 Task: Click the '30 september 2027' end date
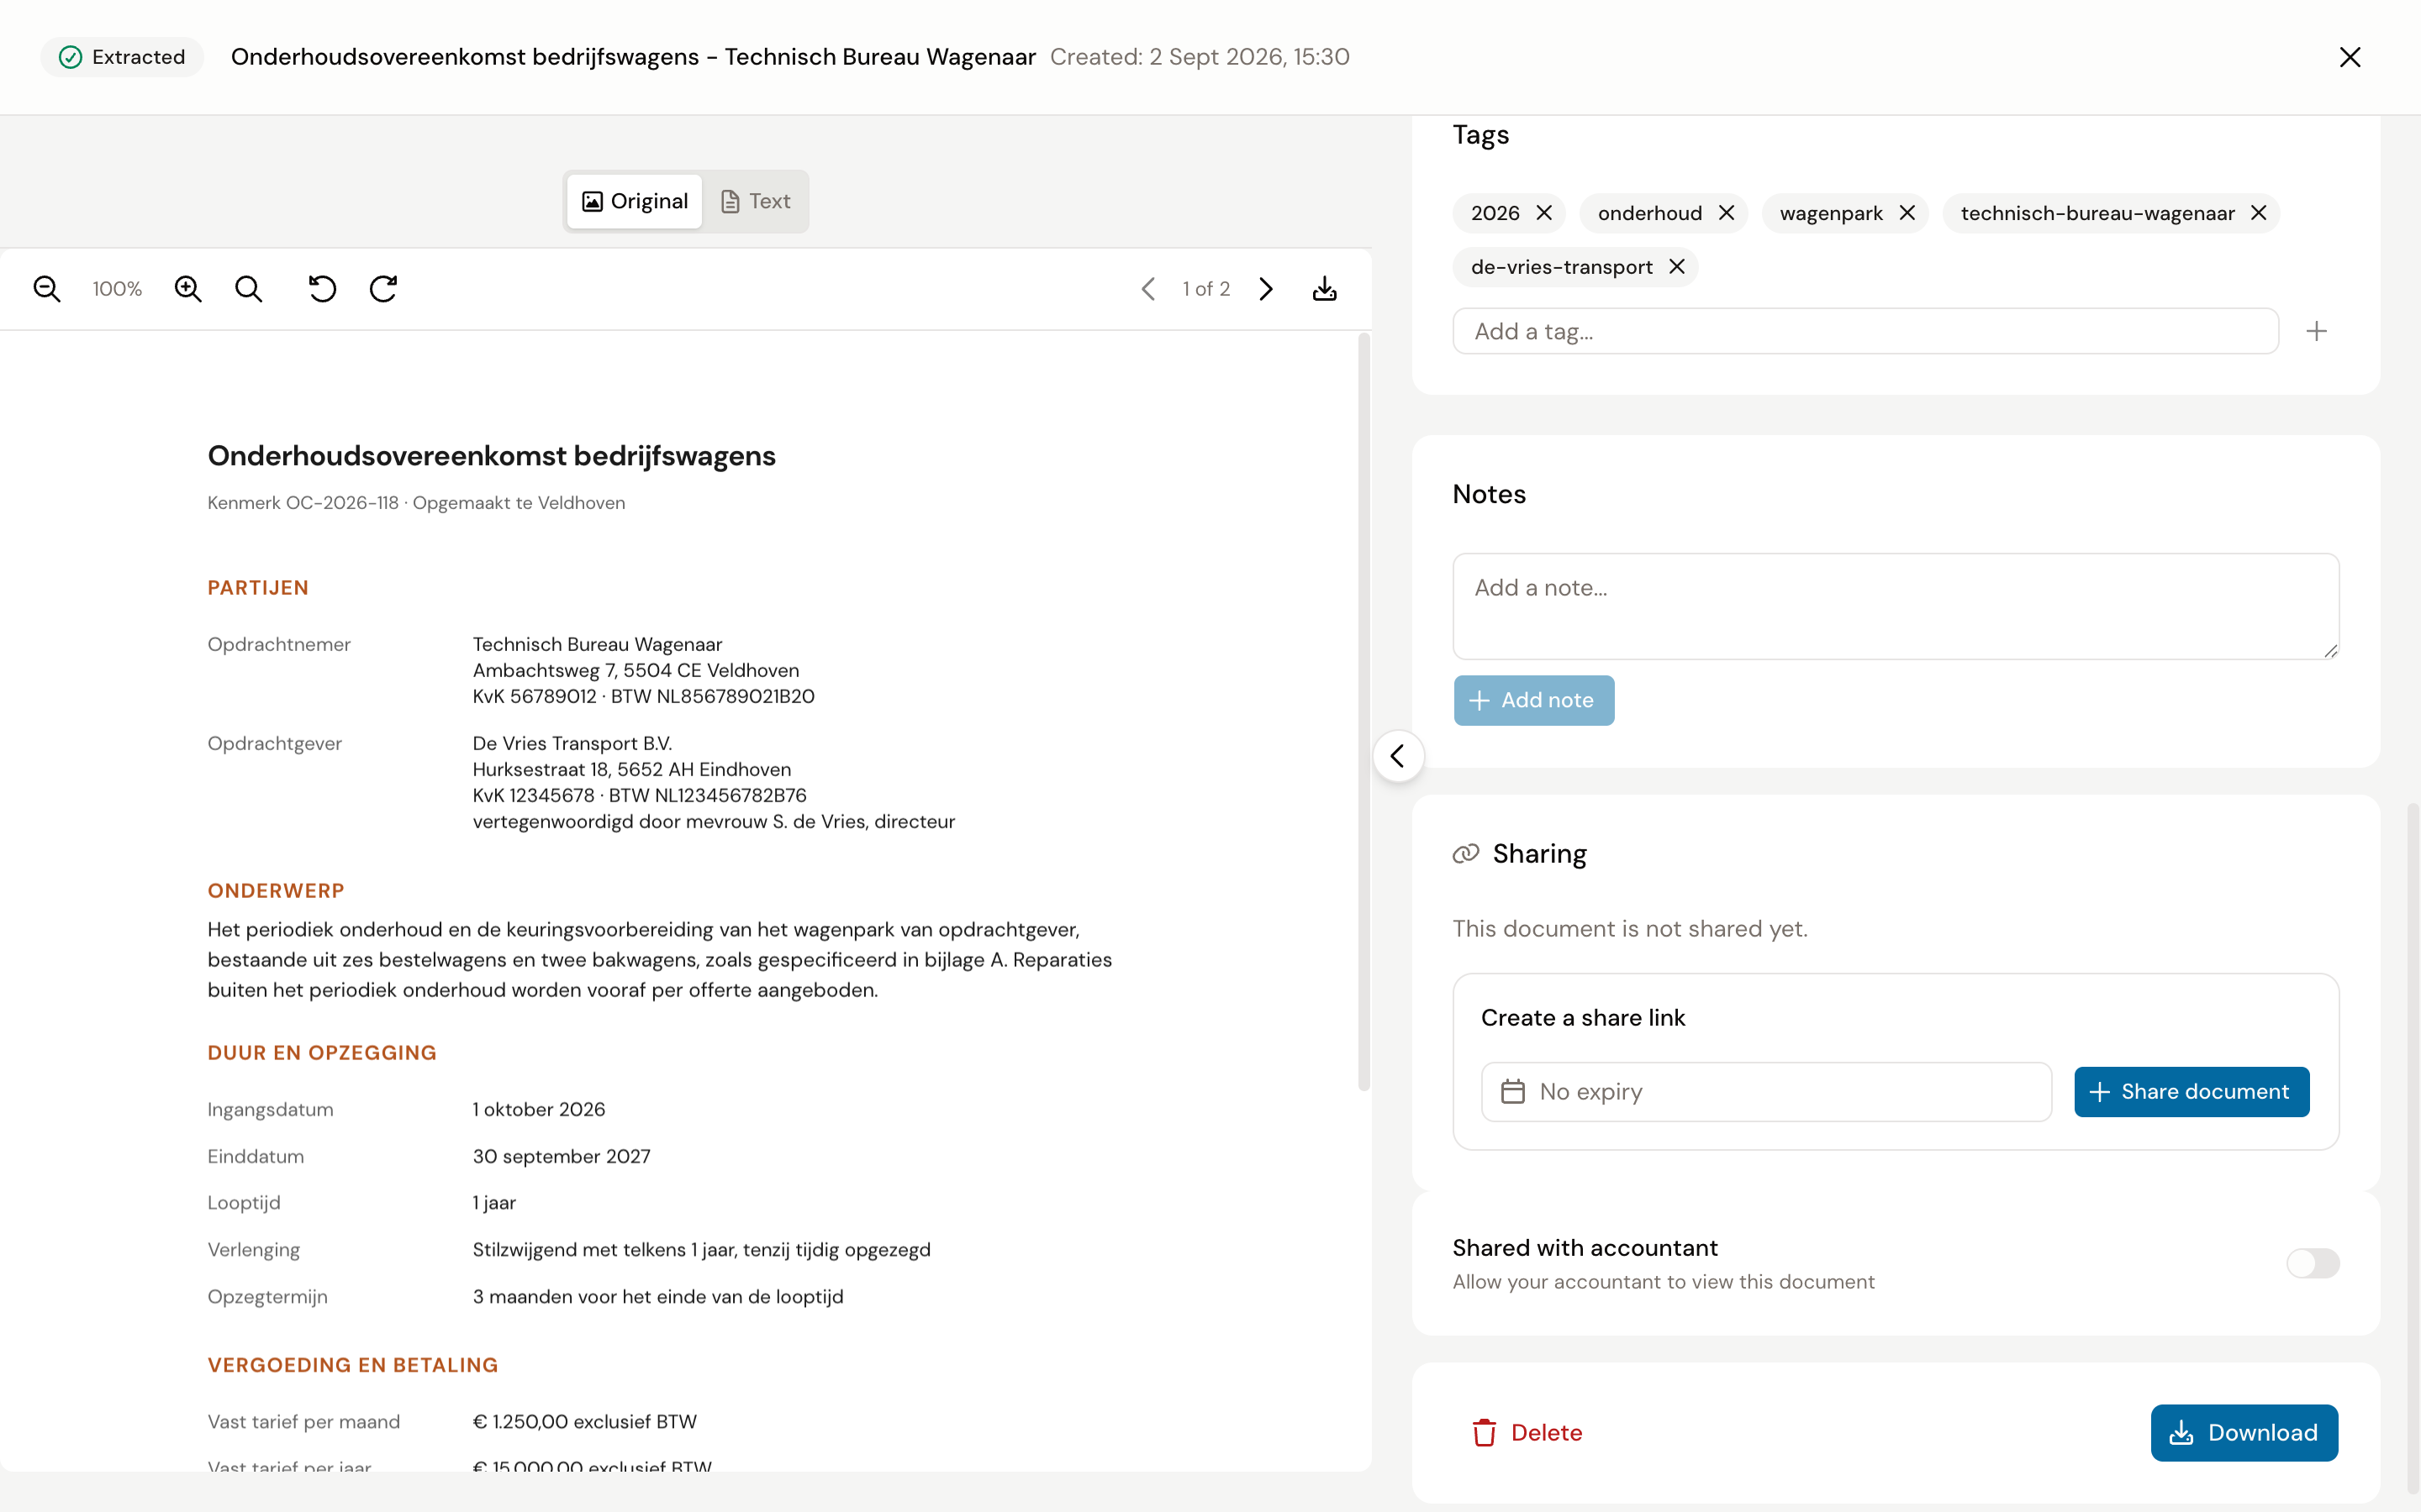[562, 1156]
